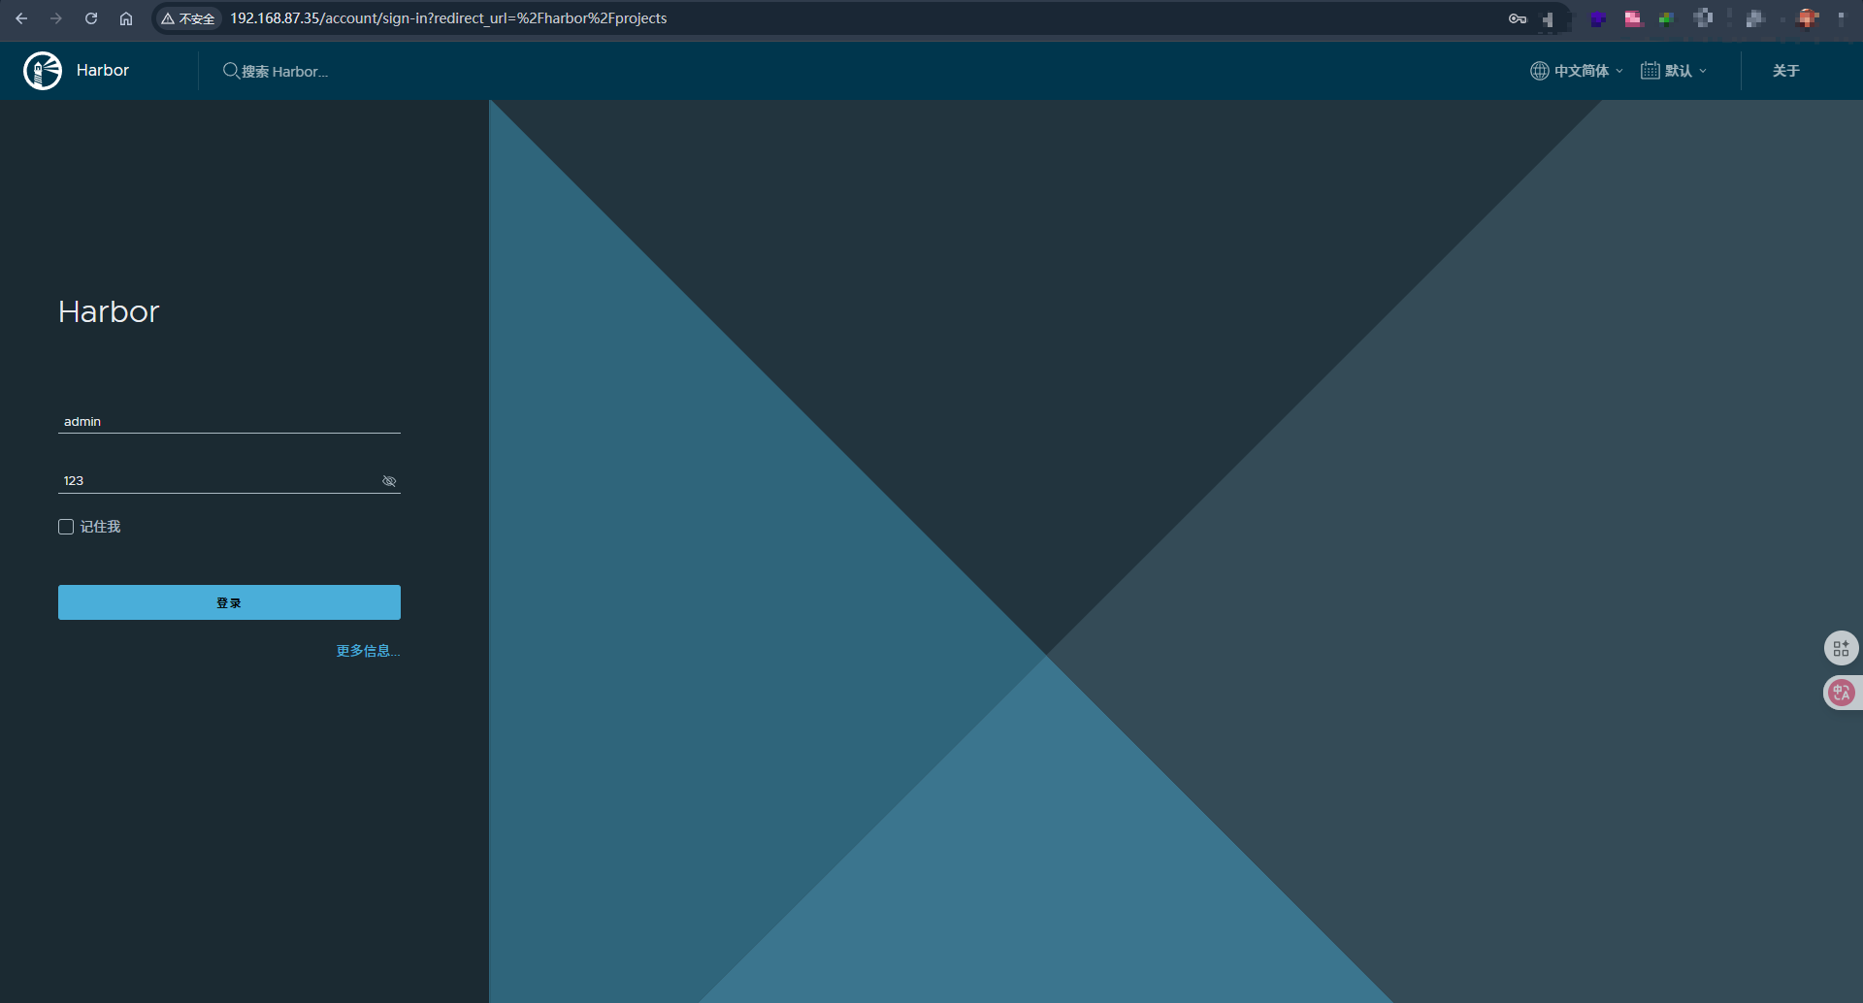Image resolution: width=1863 pixels, height=1003 pixels.
Task: Check the 记住我 remember me checkbox
Action: [66, 527]
